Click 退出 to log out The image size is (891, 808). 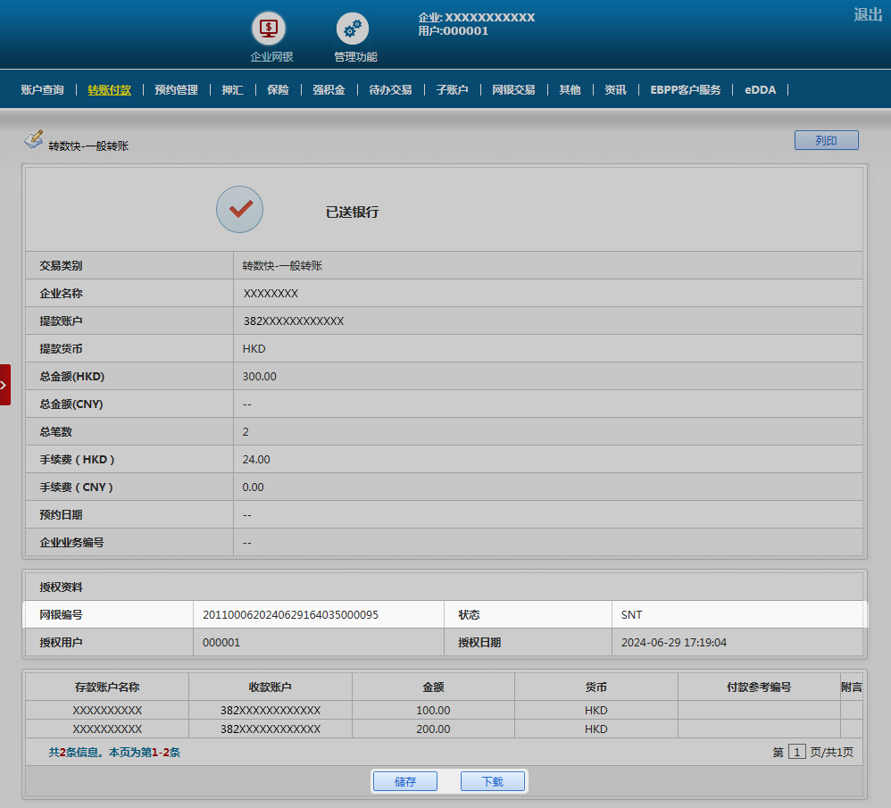tap(867, 14)
